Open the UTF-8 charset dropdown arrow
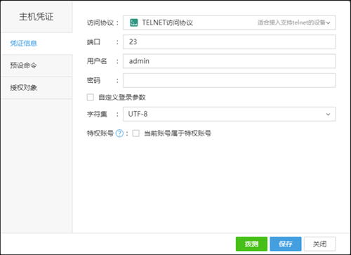The width and height of the screenshot is (351, 255). click(328, 115)
